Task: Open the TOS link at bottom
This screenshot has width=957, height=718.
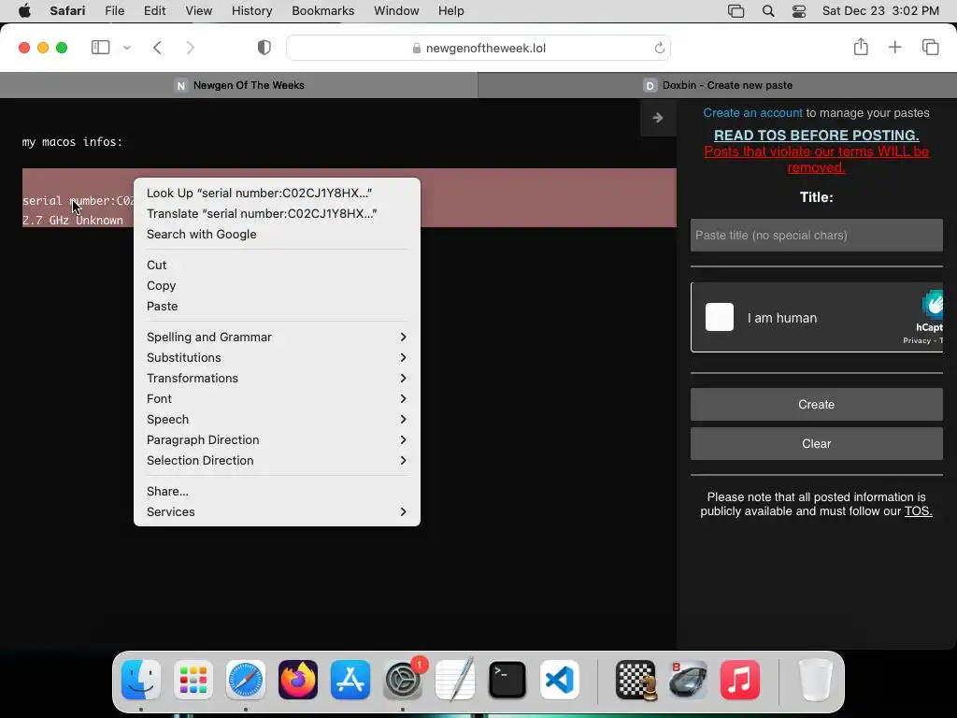Action: point(918,511)
